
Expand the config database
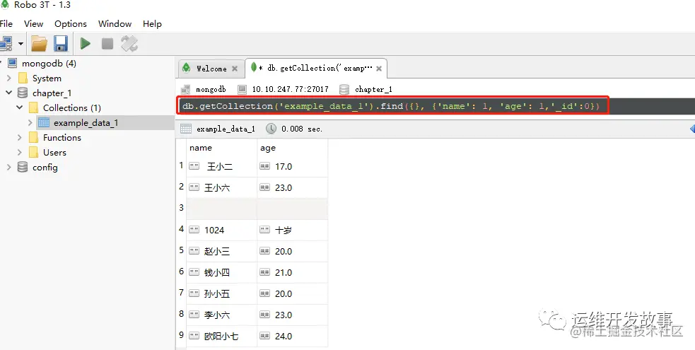(x=9, y=167)
